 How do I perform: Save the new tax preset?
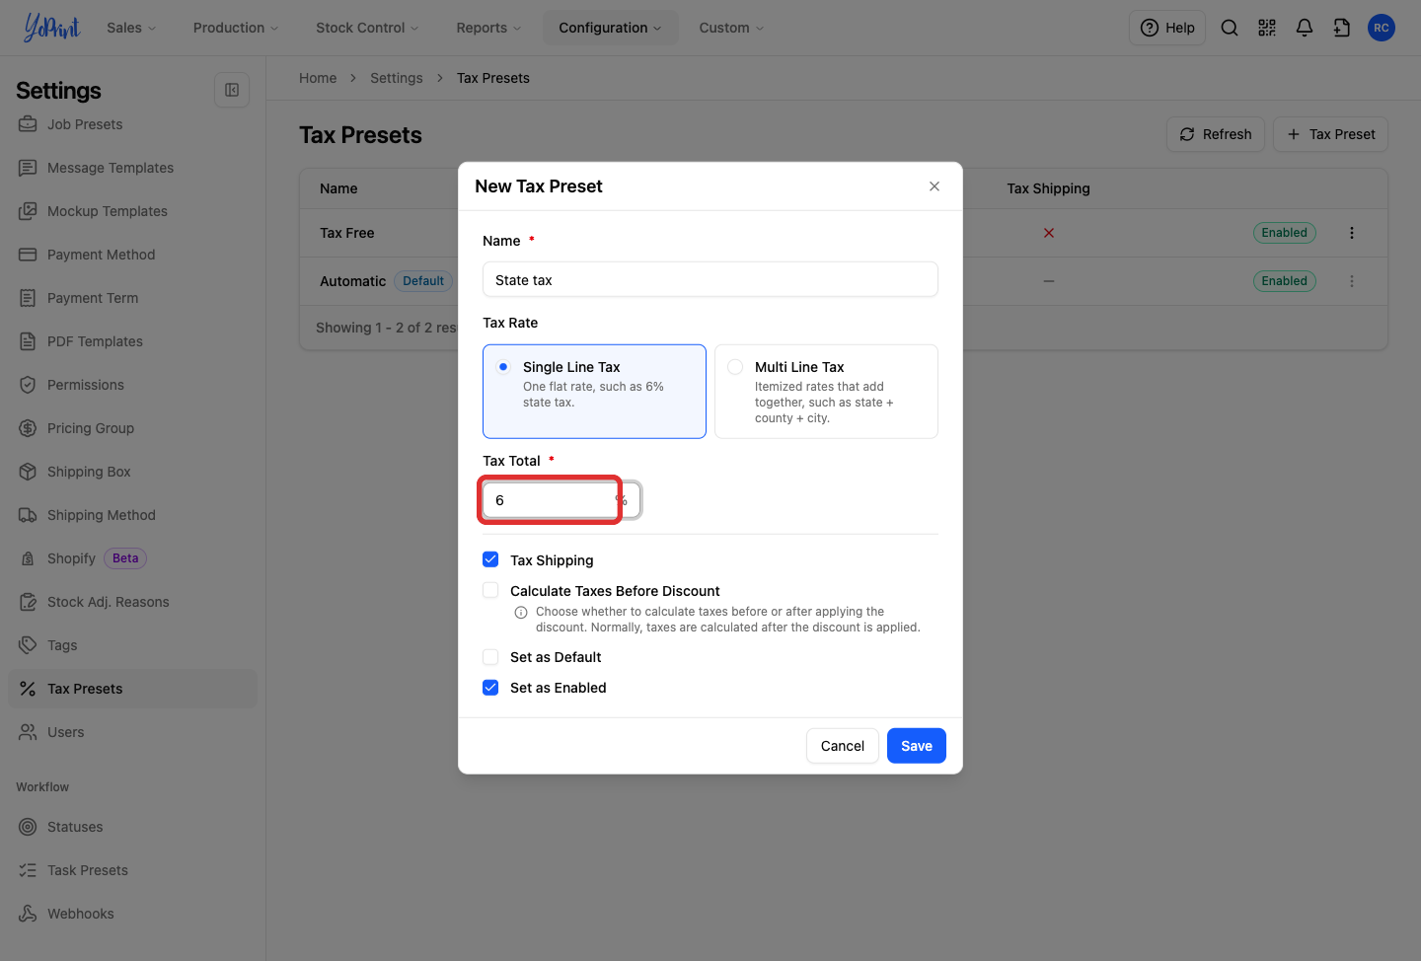pyautogui.click(x=917, y=746)
